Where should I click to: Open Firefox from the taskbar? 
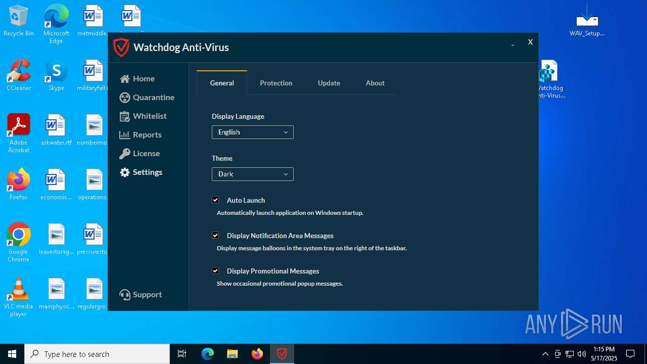[x=257, y=354]
